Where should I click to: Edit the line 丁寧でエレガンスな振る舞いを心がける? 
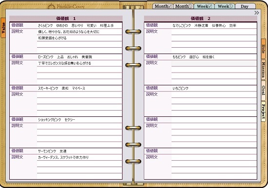click(79, 63)
